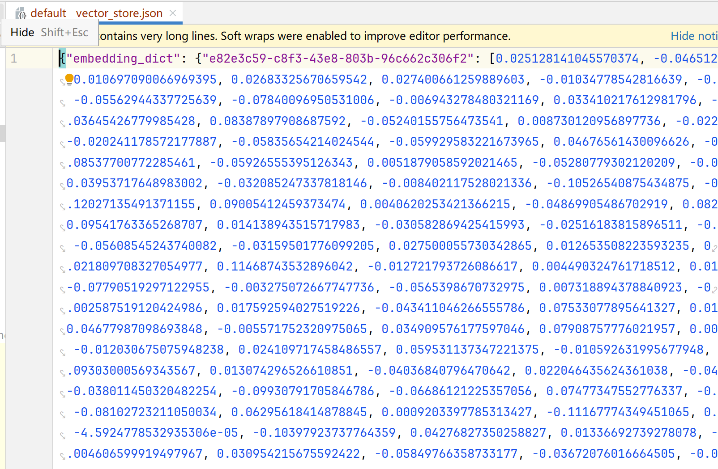
Task: Click the value -0.10526540875434875
Action: (618, 183)
